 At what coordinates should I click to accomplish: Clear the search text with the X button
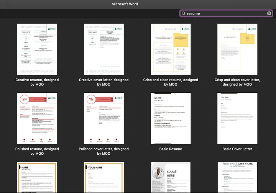[269, 13]
